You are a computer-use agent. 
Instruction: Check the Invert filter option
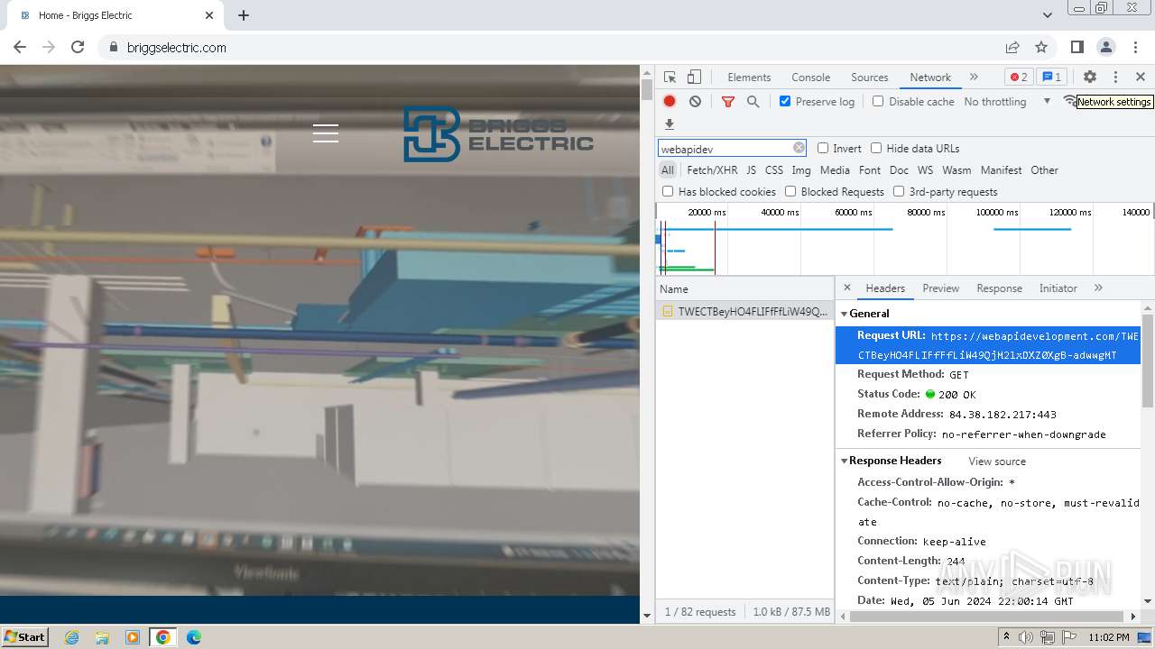[823, 148]
